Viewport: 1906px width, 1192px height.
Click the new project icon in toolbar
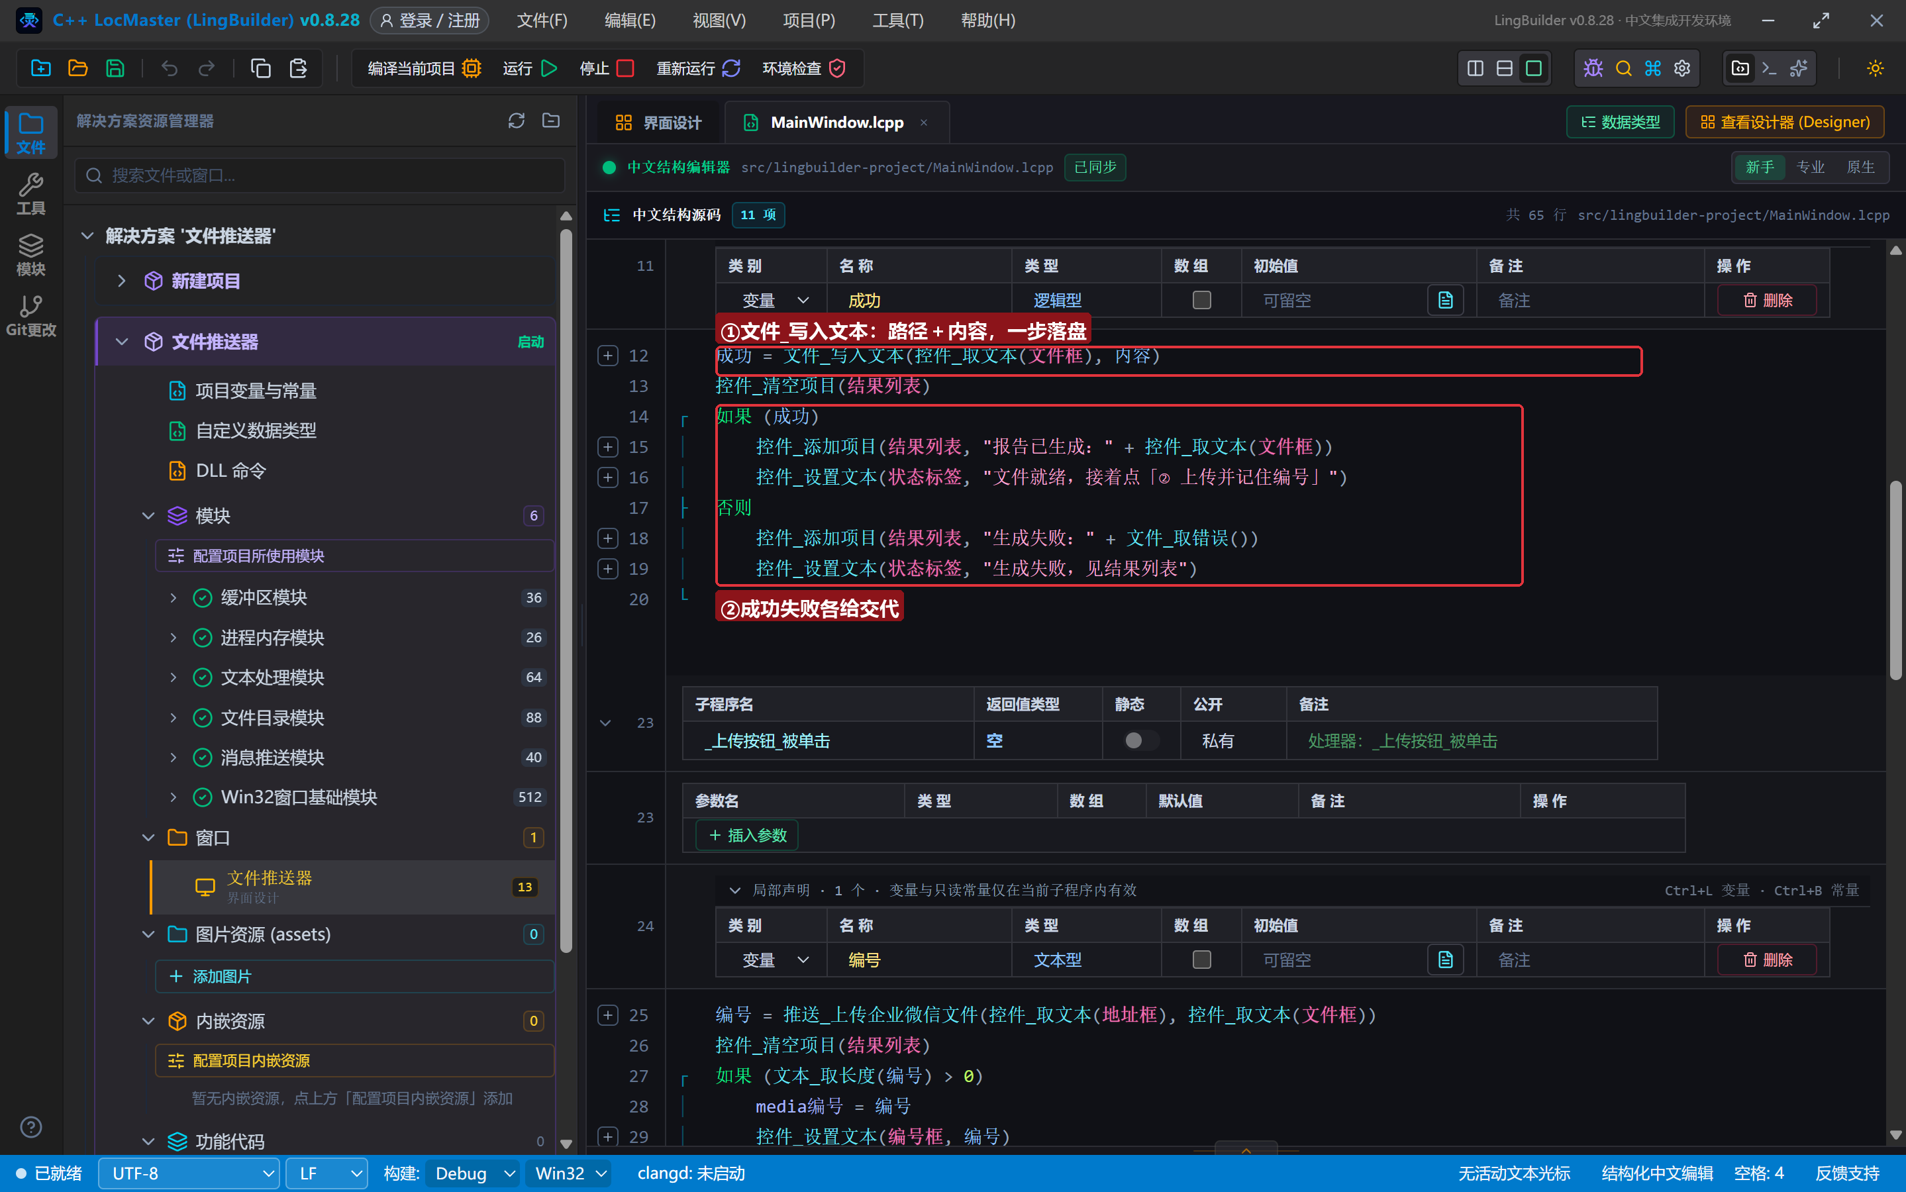40,69
